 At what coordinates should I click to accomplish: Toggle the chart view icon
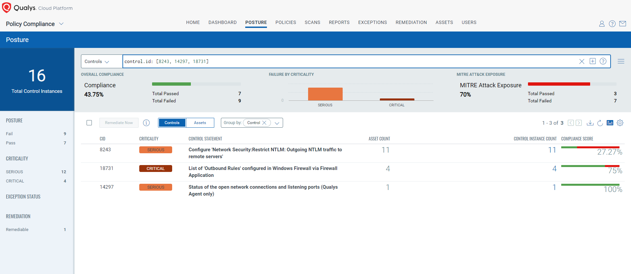[x=610, y=123]
